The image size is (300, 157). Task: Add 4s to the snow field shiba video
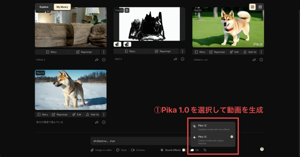coord(93,114)
